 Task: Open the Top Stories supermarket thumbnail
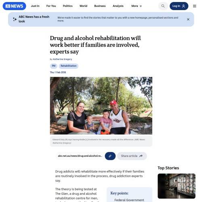coord(177,186)
